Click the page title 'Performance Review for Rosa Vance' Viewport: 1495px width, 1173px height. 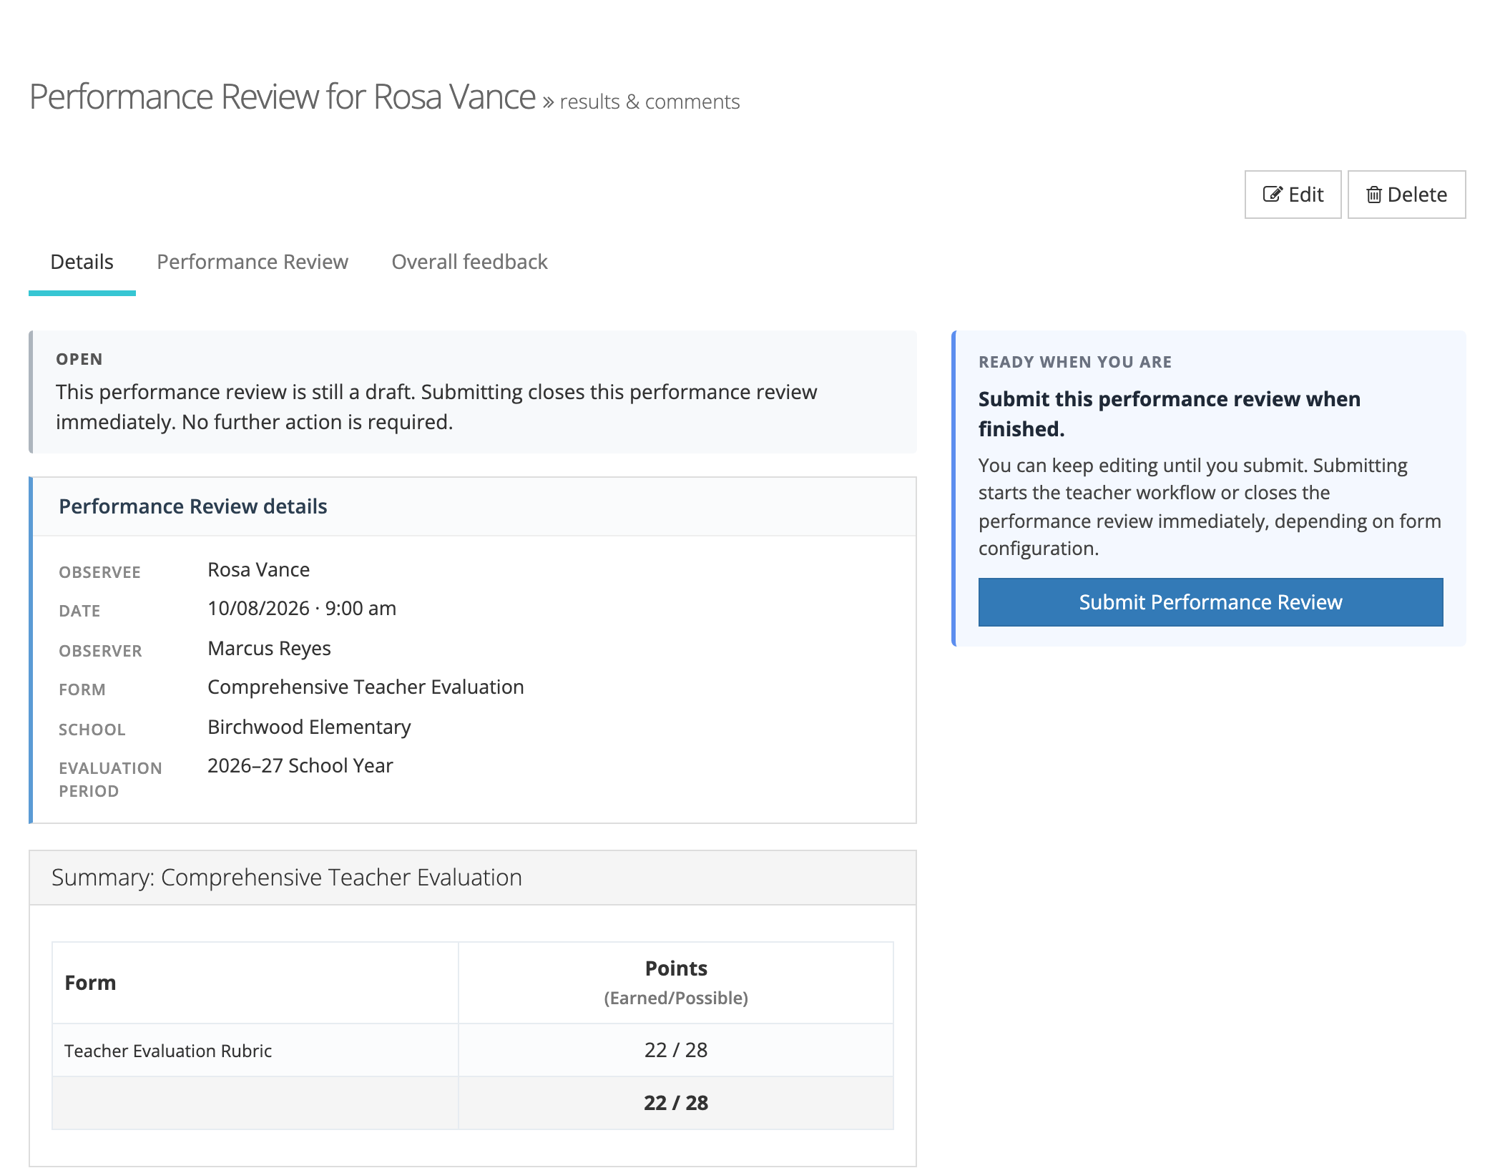282,97
